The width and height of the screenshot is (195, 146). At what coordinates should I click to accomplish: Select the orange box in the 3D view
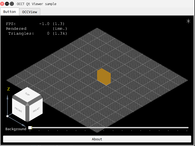click(x=104, y=76)
